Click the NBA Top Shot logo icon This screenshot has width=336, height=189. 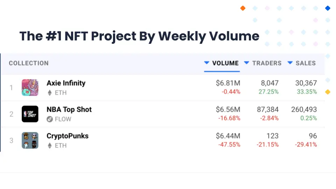[x=30, y=114]
